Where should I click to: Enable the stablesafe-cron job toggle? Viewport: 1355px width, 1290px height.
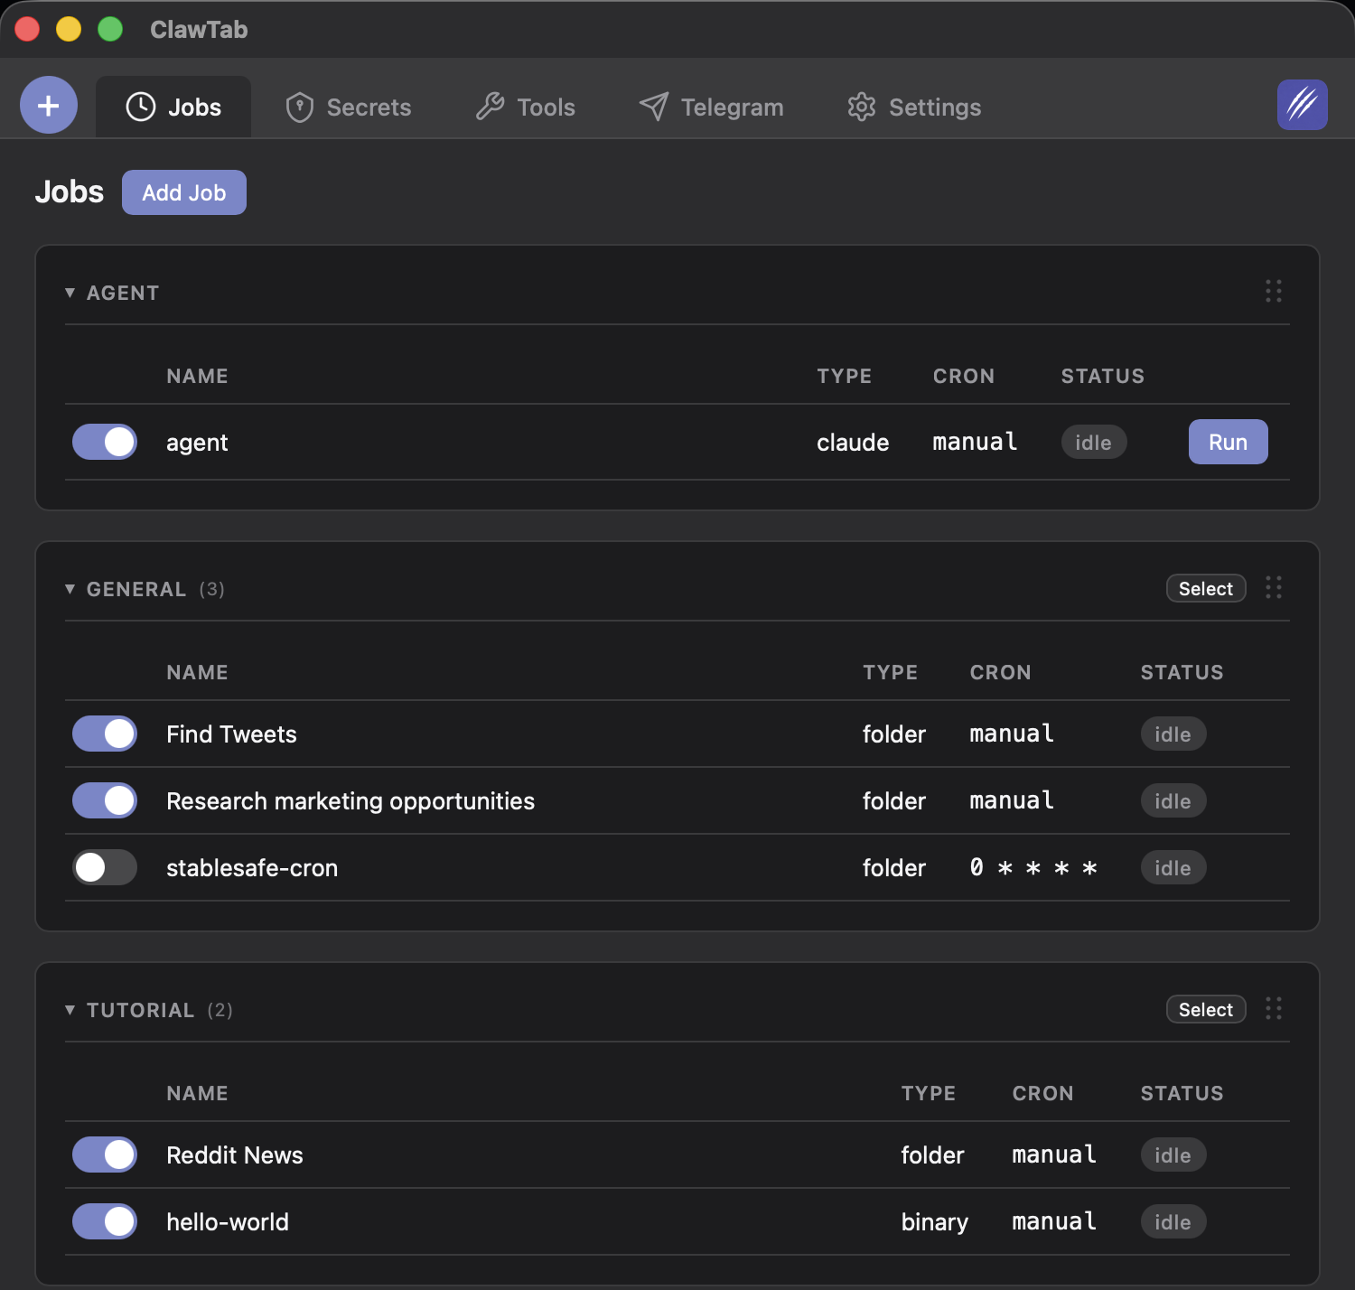click(x=104, y=867)
